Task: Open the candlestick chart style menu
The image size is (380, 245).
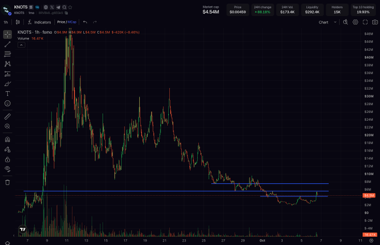Action: 18,22
